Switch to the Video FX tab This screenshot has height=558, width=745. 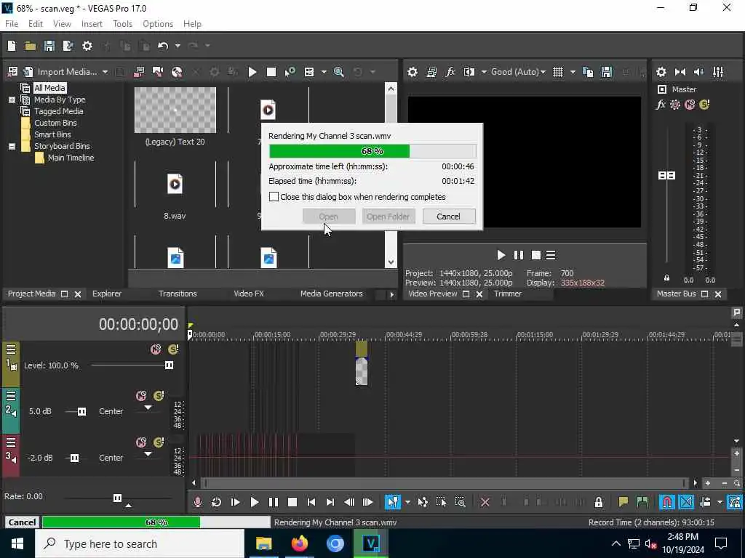249,294
